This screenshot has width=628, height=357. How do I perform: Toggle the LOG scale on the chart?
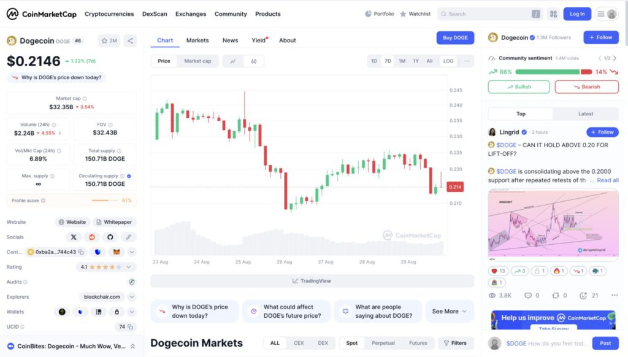(x=448, y=61)
